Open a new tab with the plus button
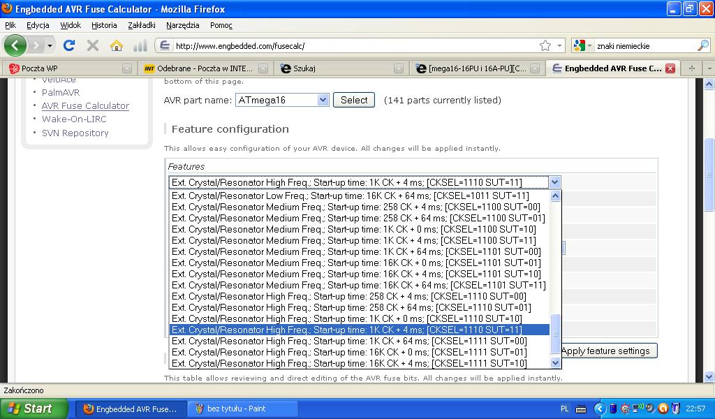Image resolution: width=715 pixels, height=419 pixels. (692, 68)
